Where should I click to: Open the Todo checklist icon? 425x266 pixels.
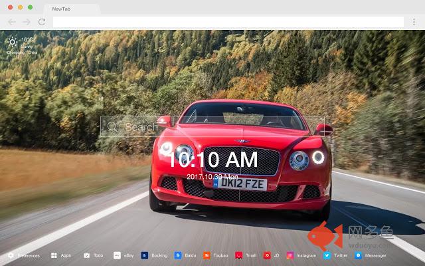click(x=87, y=255)
